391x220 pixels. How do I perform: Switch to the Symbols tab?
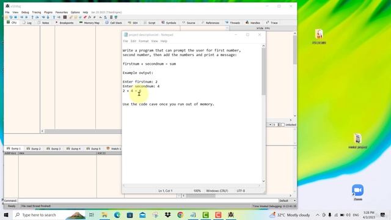pyautogui.click(x=169, y=23)
